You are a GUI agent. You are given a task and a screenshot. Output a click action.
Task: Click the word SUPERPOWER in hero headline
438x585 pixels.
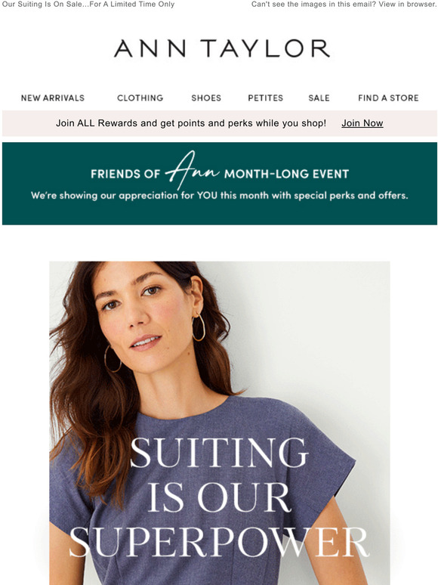219,543
